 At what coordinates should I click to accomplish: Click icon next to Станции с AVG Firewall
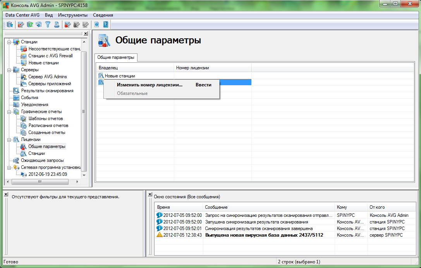[24, 56]
